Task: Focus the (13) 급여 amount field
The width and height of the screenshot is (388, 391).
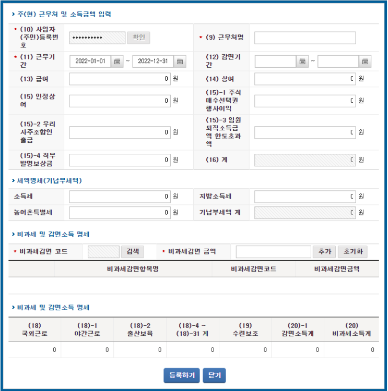Action: pyautogui.click(x=120, y=79)
